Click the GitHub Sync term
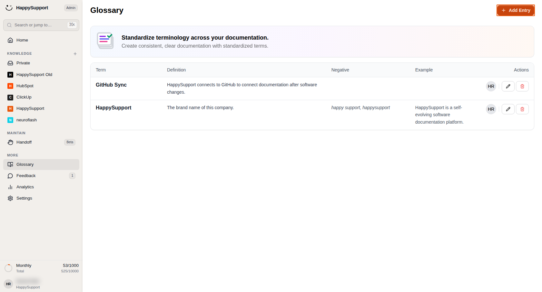 111,85
